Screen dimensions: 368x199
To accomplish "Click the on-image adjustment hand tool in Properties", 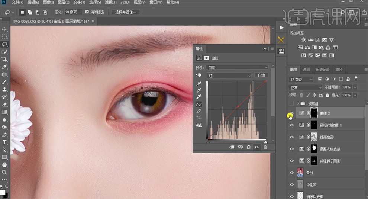I will (198, 76).
